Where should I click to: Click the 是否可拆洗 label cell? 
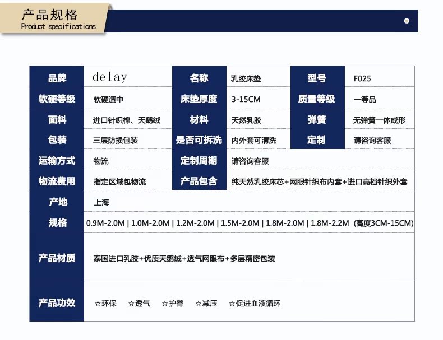click(199, 139)
